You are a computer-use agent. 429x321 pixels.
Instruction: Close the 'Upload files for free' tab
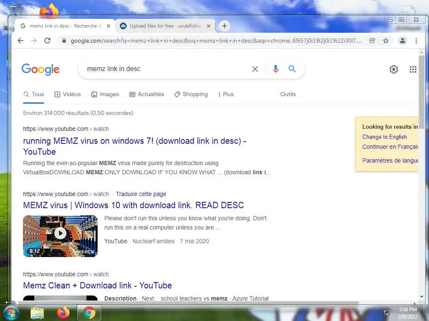click(209, 26)
